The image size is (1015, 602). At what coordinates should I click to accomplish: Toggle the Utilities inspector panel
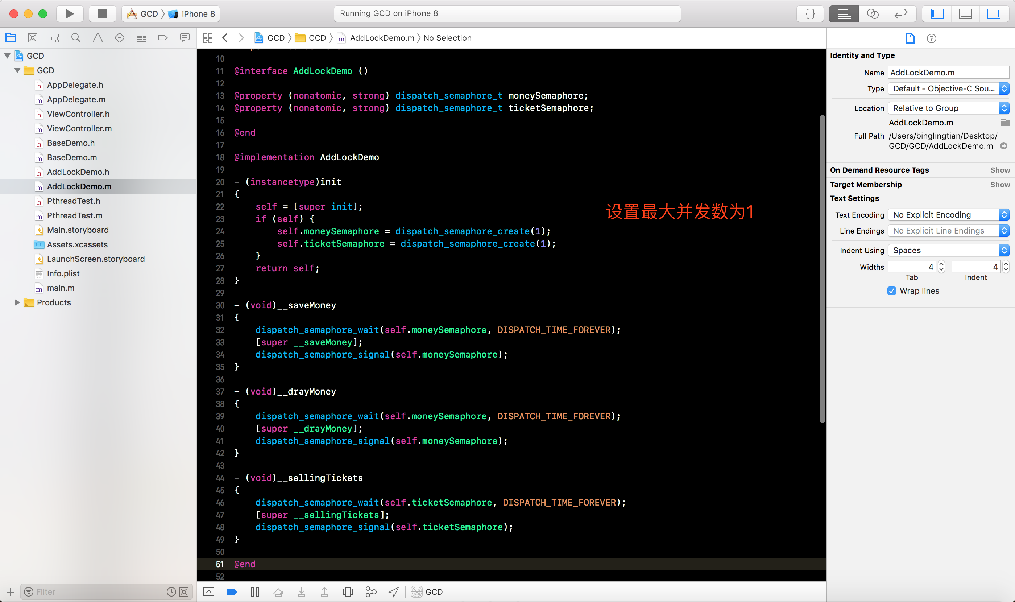coord(994,14)
